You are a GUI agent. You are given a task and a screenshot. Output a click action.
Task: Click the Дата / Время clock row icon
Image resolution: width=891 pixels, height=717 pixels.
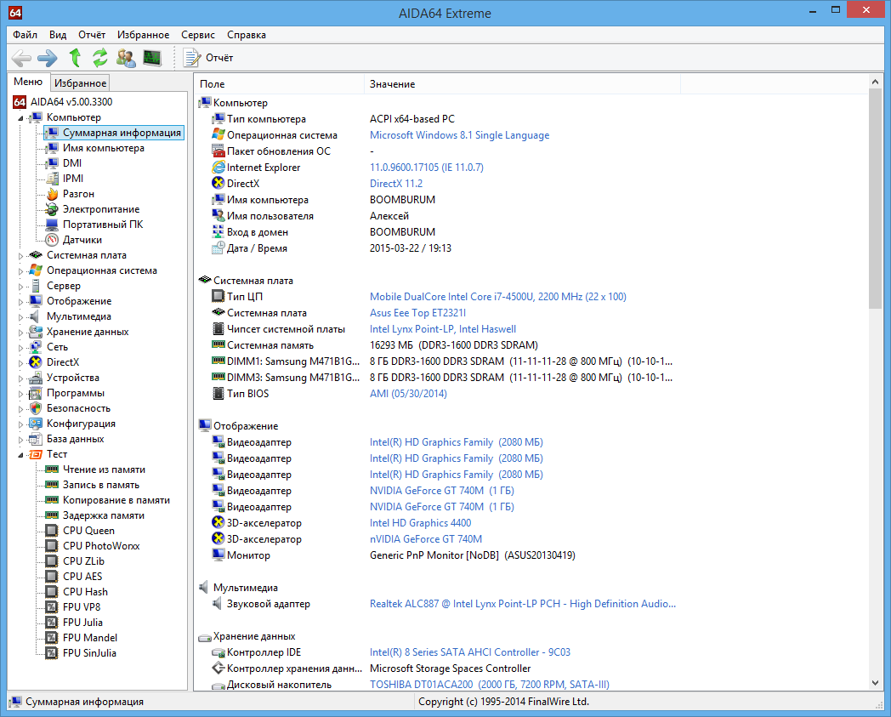(x=218, y=248)
